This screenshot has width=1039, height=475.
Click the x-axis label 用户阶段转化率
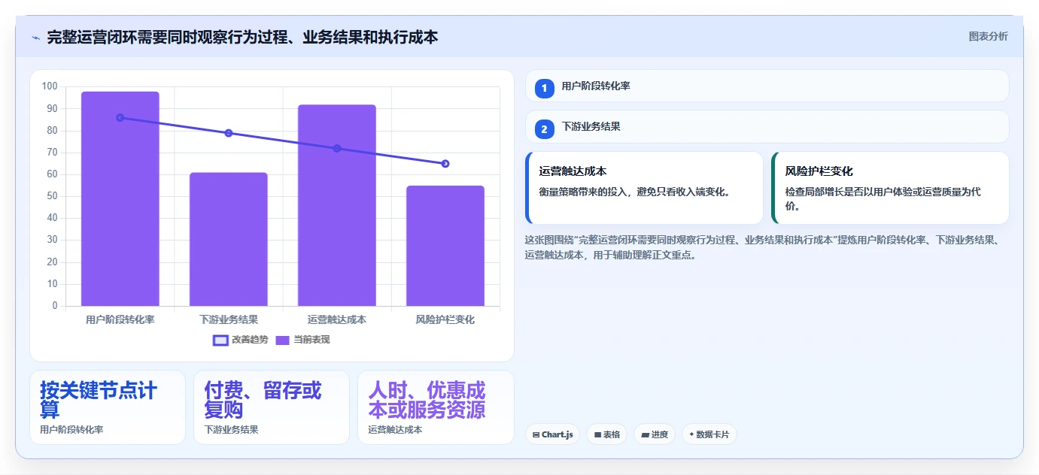120,319
